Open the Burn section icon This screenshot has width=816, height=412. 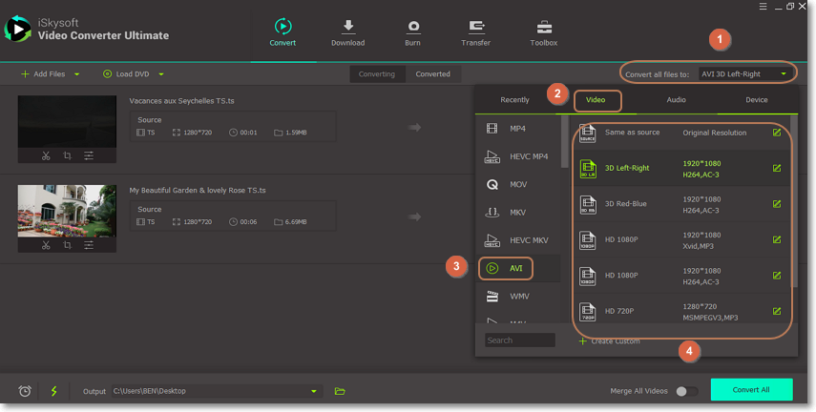tap(413, 28)
